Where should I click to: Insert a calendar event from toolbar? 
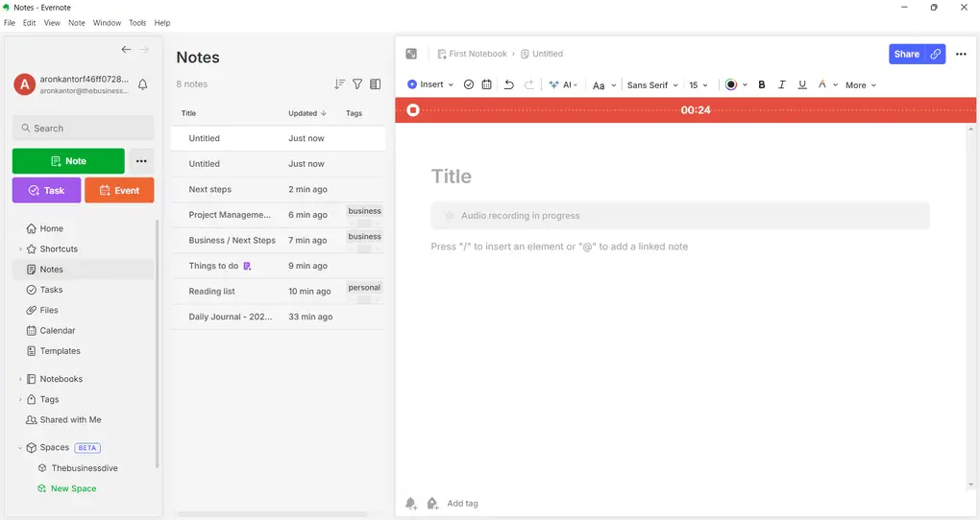click(486, 84)
